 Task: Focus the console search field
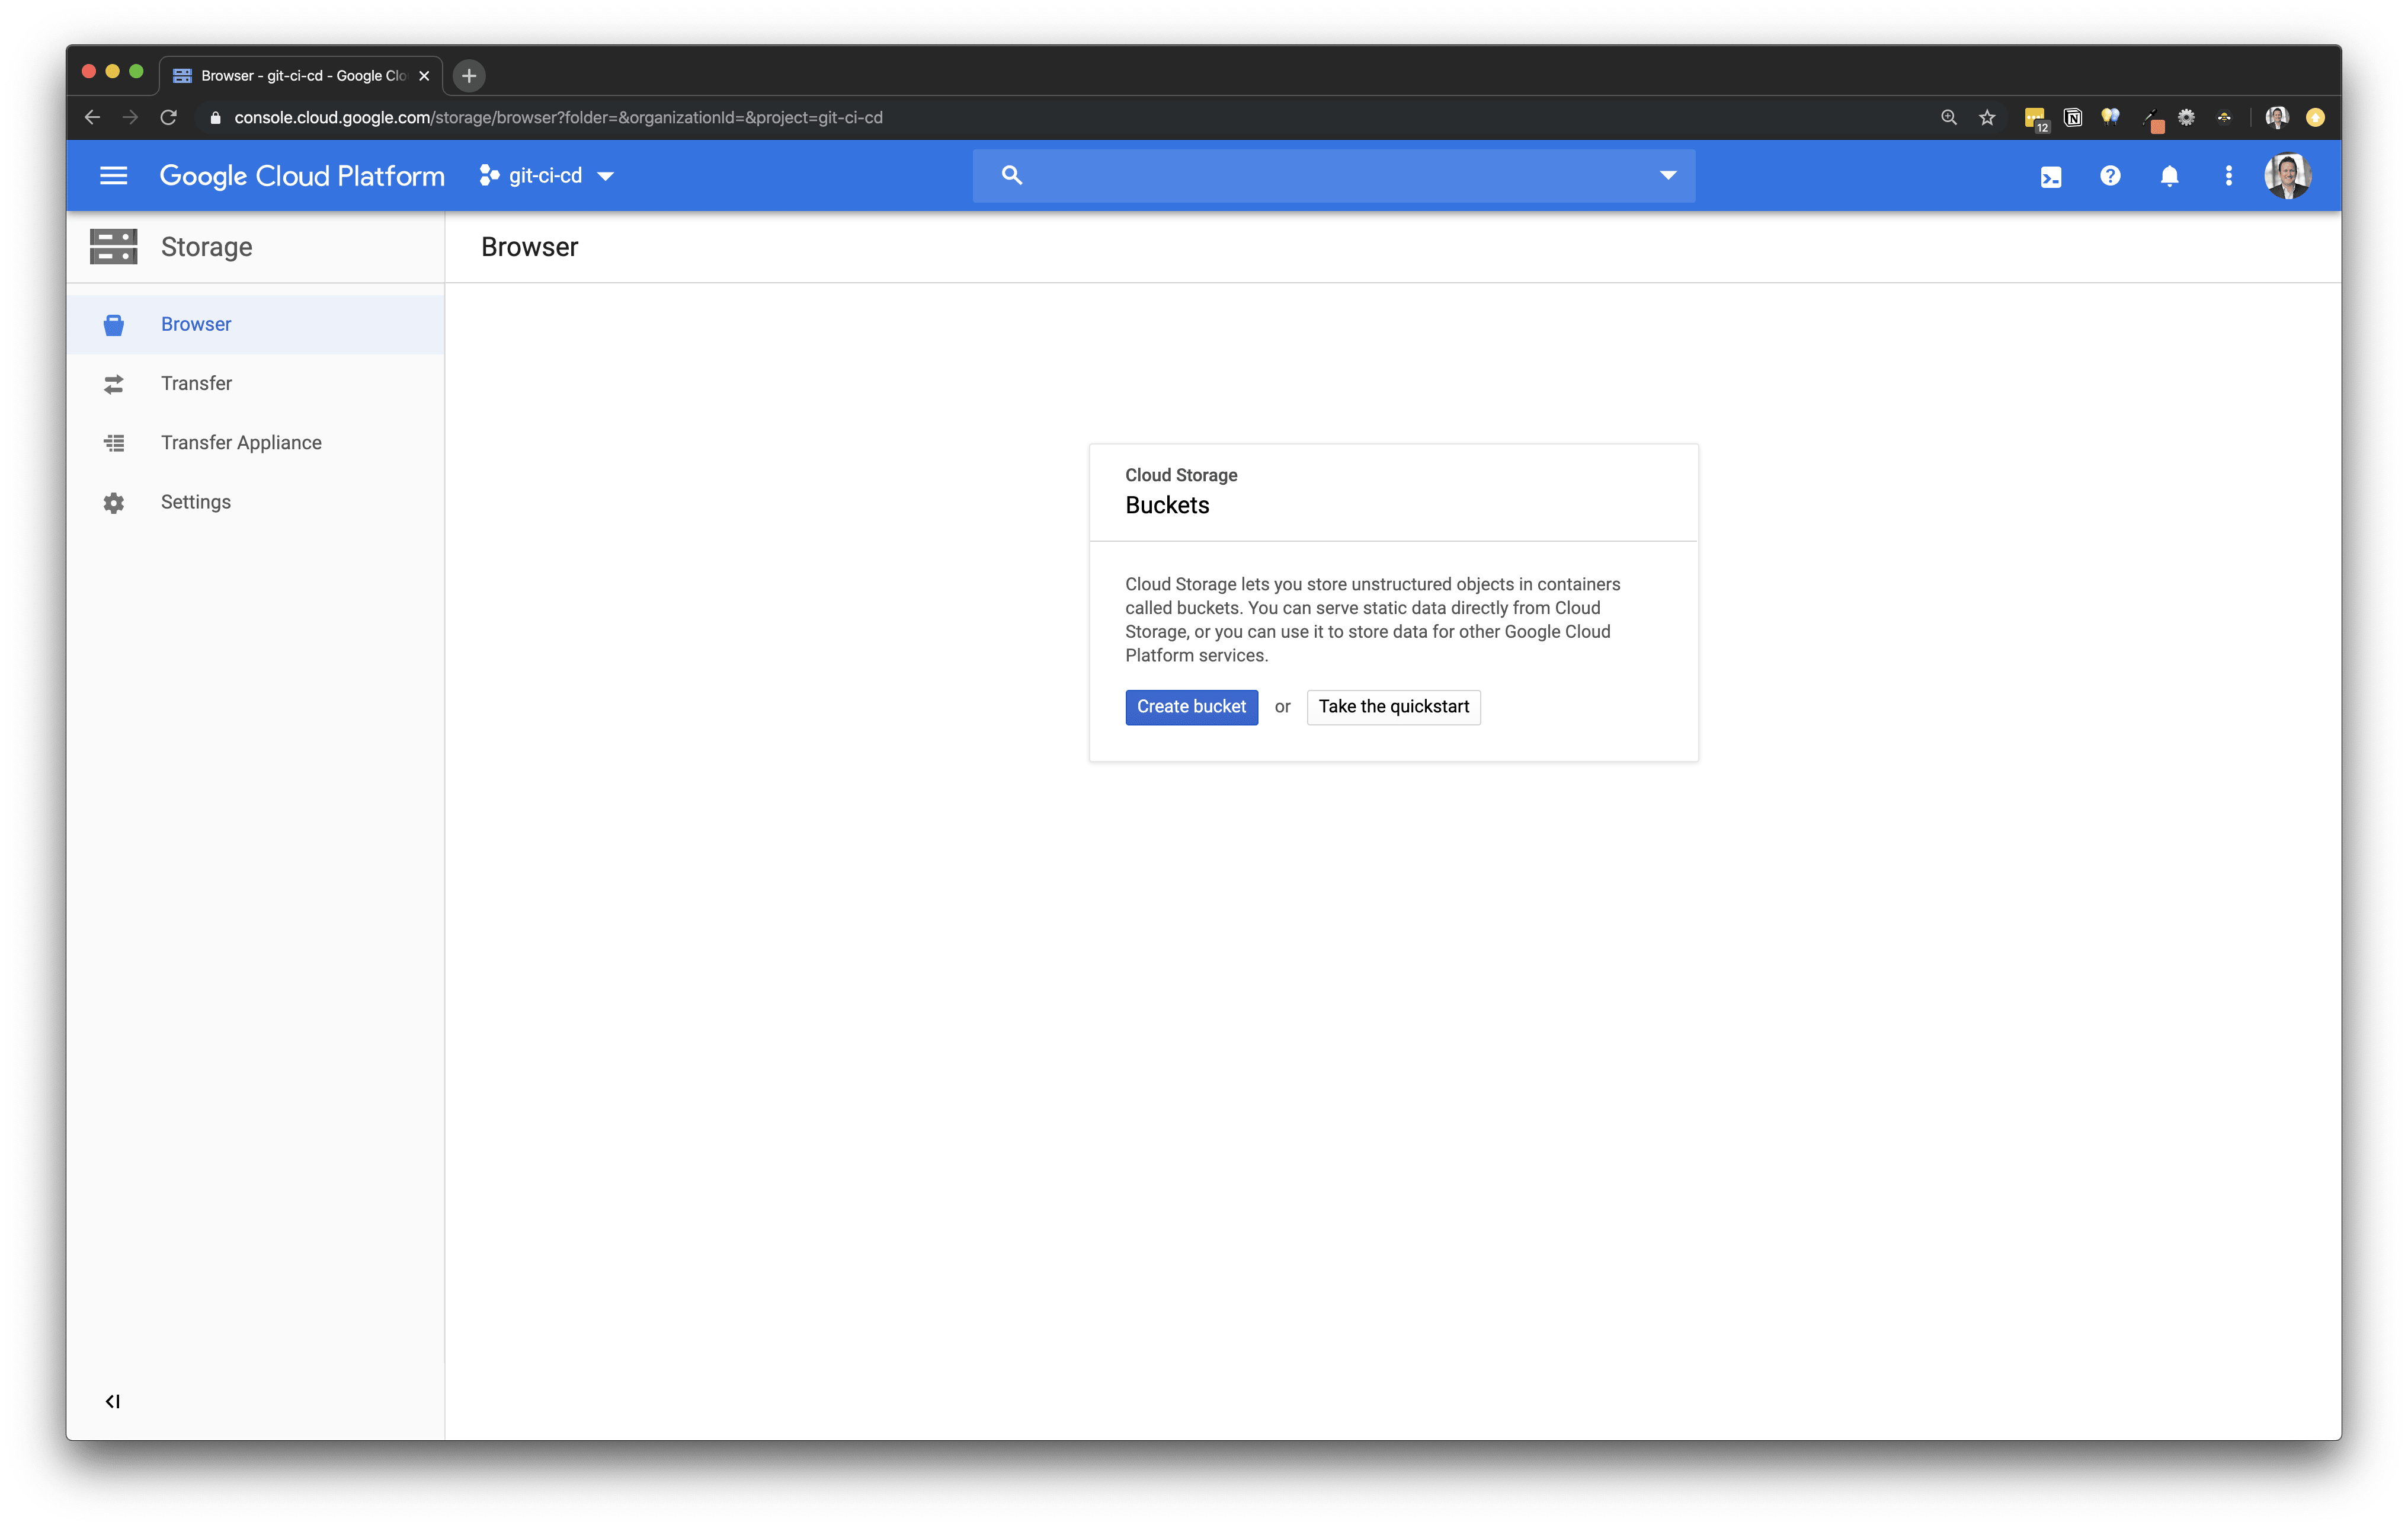pos(1334,176)
